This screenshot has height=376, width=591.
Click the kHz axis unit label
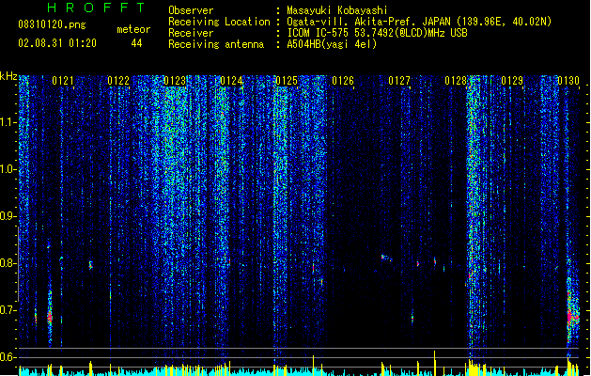click(8, 76)
